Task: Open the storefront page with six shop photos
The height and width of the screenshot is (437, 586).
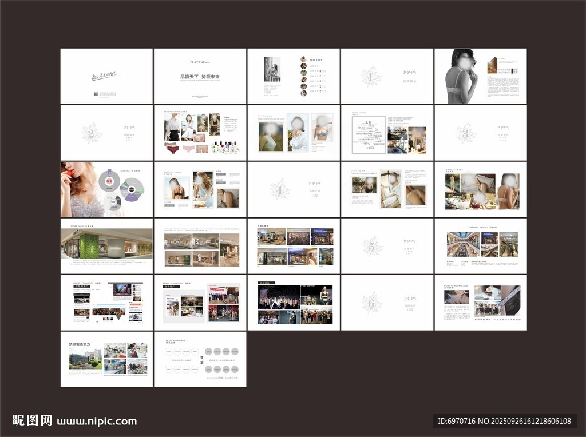Action: point(294,246)
